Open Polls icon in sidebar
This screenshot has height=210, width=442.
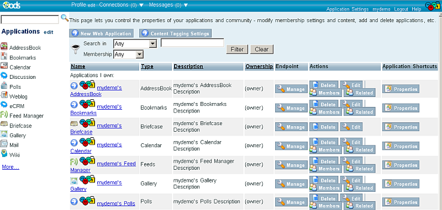(x=4, y=85)
